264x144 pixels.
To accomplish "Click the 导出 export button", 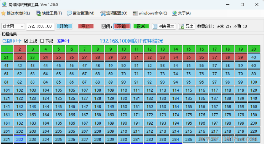I will click(187, 26).
